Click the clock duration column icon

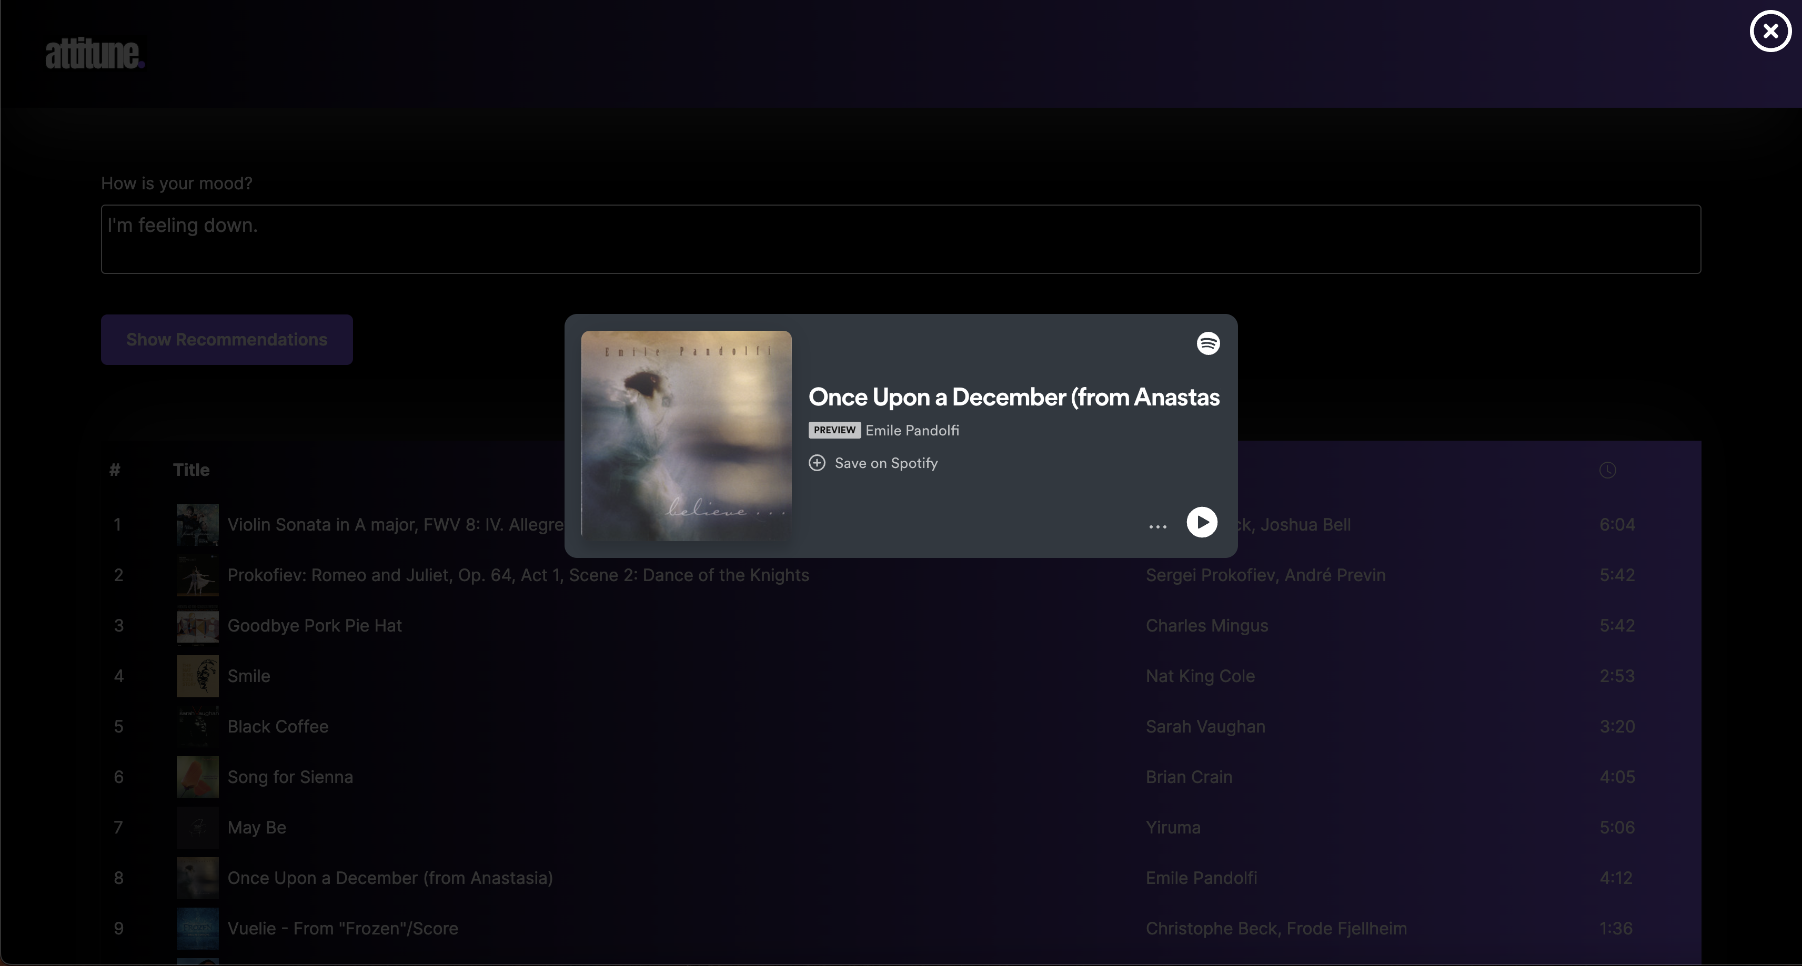point(1607,471)
